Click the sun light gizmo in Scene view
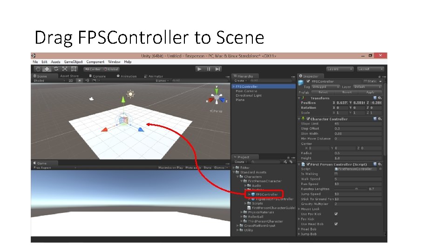This screenshot has width=447, height=251. click(130, 94)
